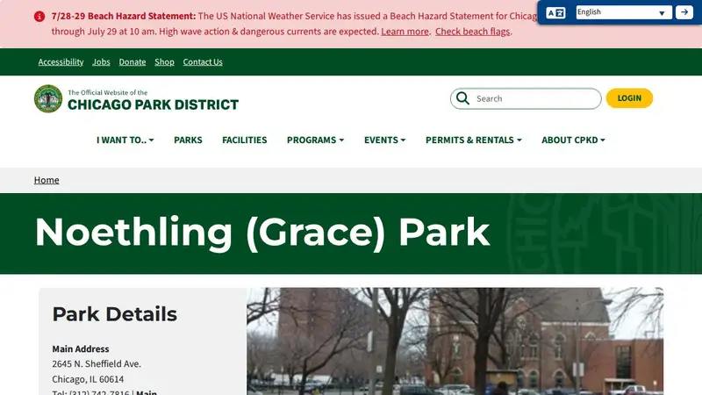The width and height of the screenshot is (702, 395).
Task: Click the red alert info icon
Action: pyautogui.click(x=39, y=17)
